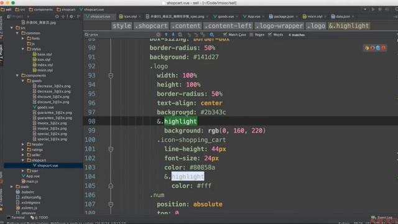Collapse the stylus folder
The width and height of the screenshot is (398, 224).
[x=23, y=49]
